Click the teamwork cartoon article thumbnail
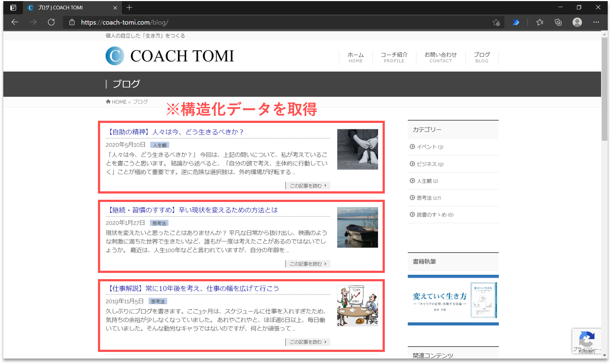 [x=357, y=305]
